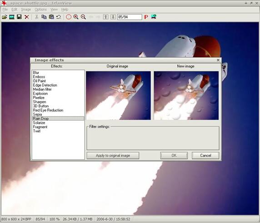Click the 800 x 600 x 24 BPP status entry
The width and height of the screenshot is (260, 223).
[x=16, y=219]
